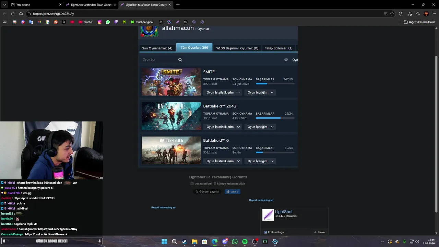Open the muchooriginal Kick bookmark
Viewport: 439px width, 247px height.
(x=142, y=22)
